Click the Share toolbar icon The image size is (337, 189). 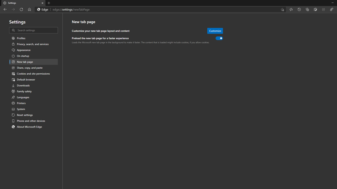tap(323, 9)
